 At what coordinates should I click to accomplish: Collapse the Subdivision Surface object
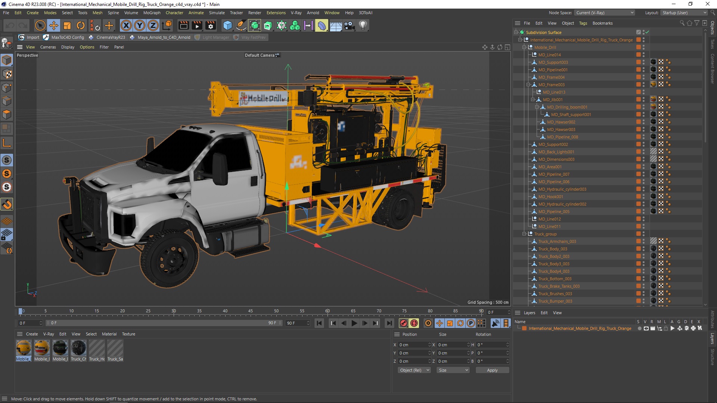[x=516, y=32]
